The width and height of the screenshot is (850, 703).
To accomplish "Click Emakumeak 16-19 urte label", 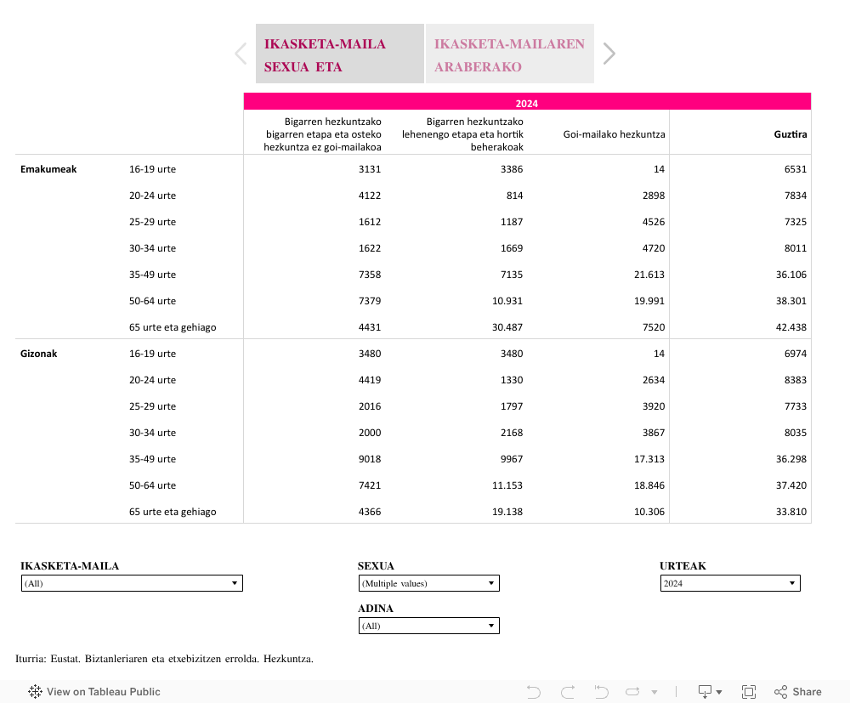I will (x=152, y=169).
